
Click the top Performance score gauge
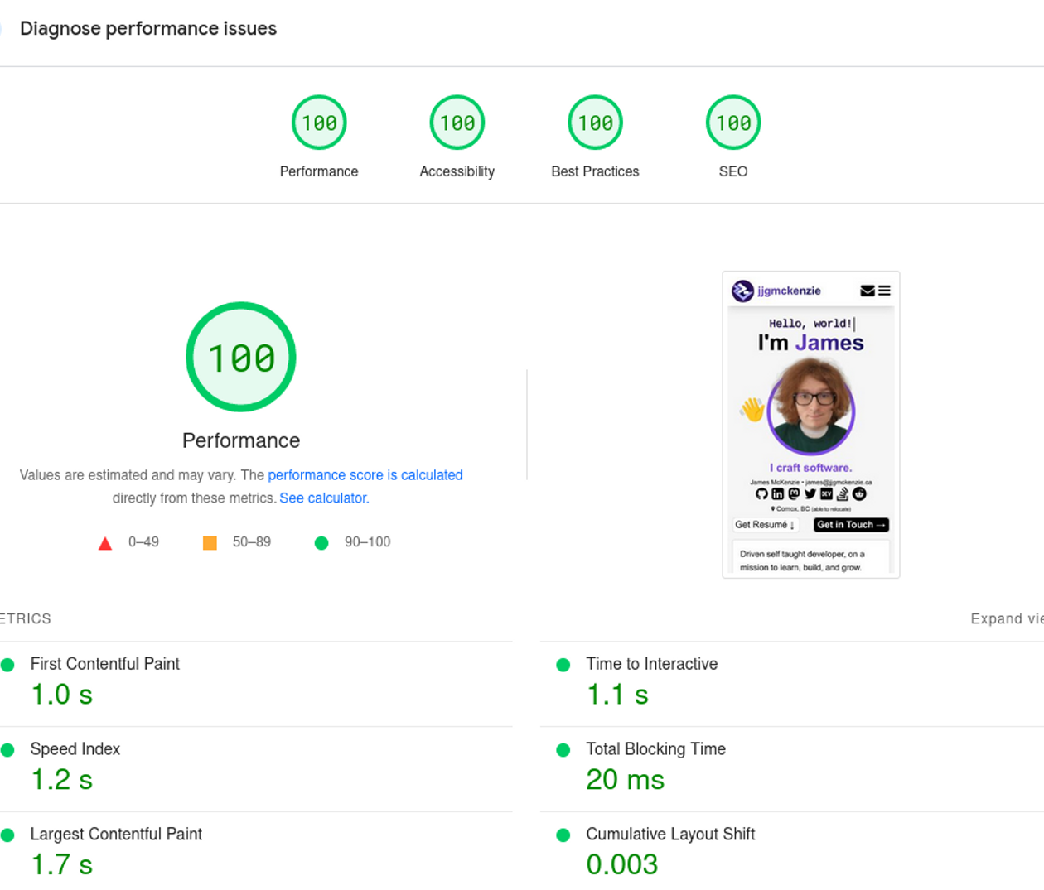[x=319, y=123]
